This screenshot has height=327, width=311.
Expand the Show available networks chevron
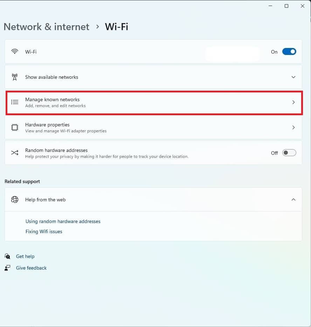(x=293, y=77)
